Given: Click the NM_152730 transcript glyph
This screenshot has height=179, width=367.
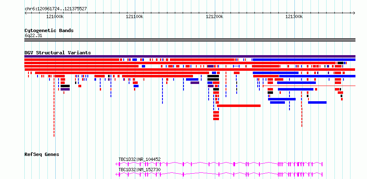Looking at the screenshot, I should [219, 174].
